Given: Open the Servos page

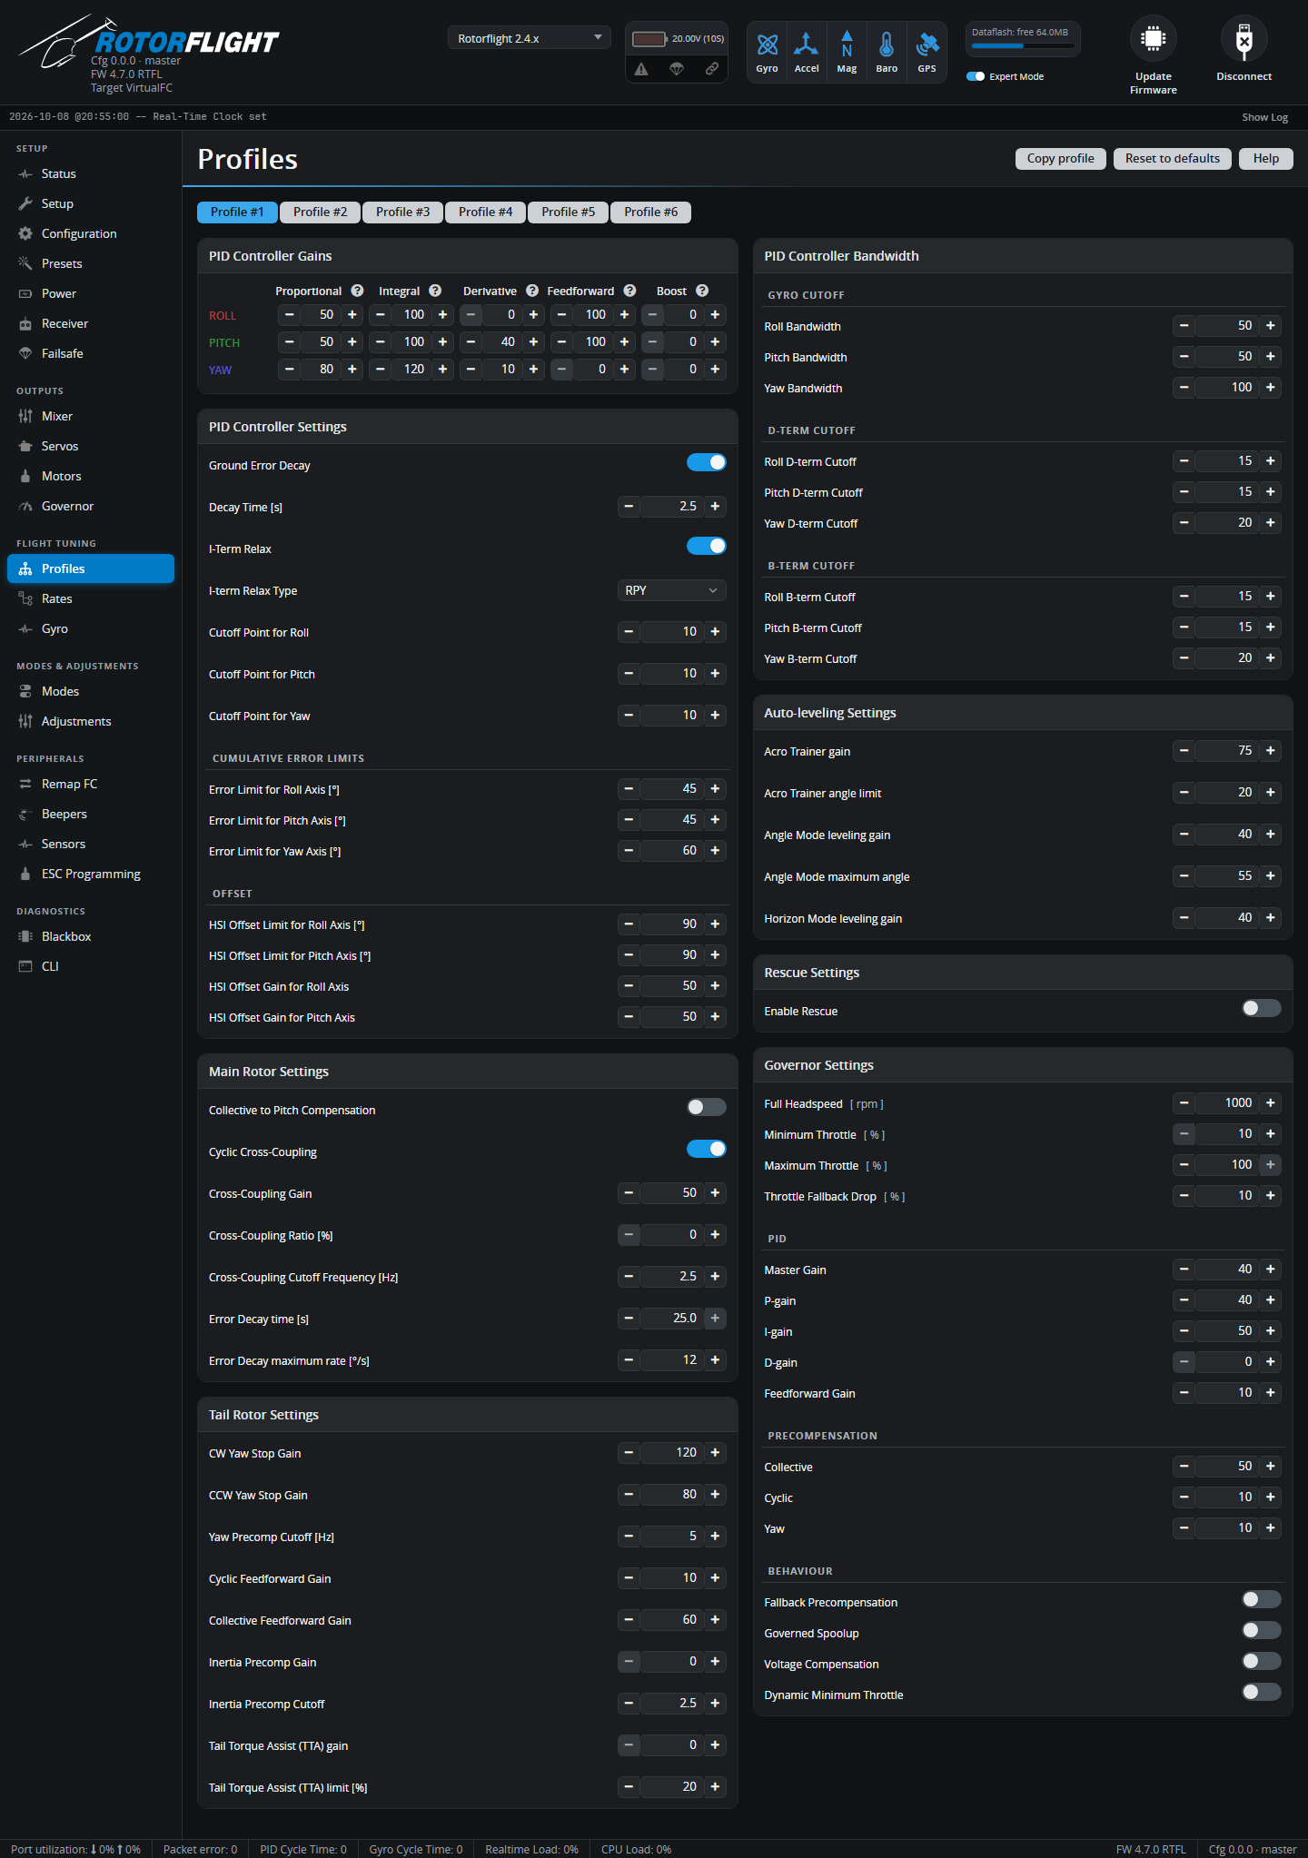Looking at the screenshot, I should coord(91,446).
